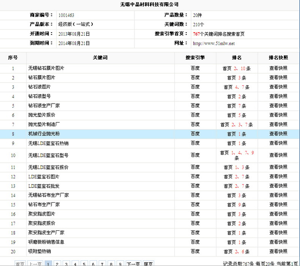
Task: Jump to pagination page 4
Action: coord(75,264)
